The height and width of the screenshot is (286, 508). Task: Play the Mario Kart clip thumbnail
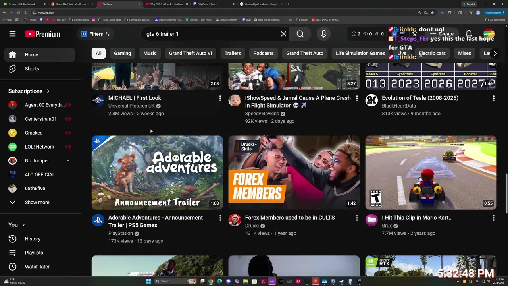(x=431, y=172)
